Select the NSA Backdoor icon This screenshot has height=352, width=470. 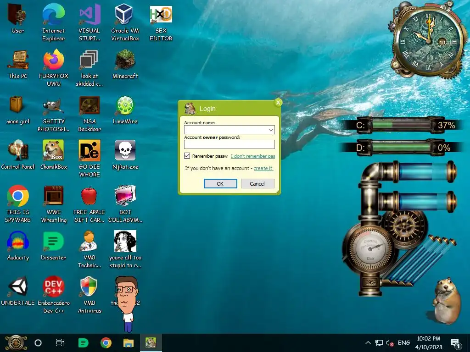(x=90, y=105)
